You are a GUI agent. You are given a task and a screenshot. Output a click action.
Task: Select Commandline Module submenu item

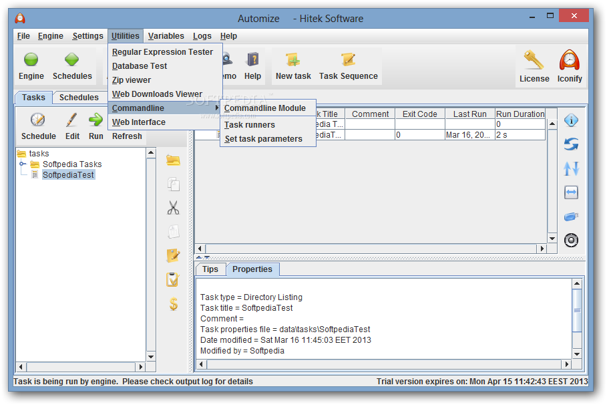(x=268, y=108)
